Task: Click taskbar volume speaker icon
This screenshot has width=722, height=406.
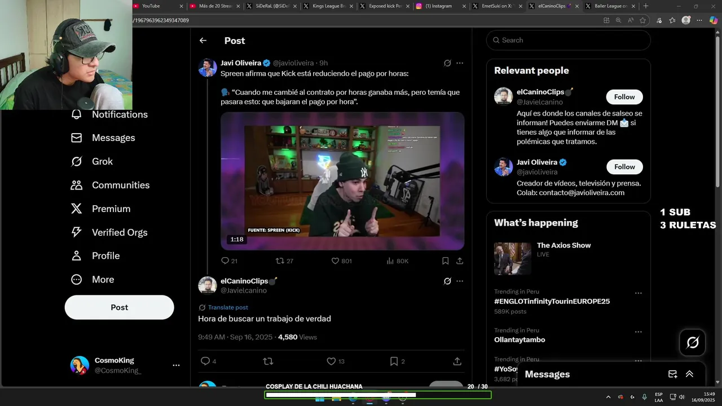Action: (x=681, y=397)
